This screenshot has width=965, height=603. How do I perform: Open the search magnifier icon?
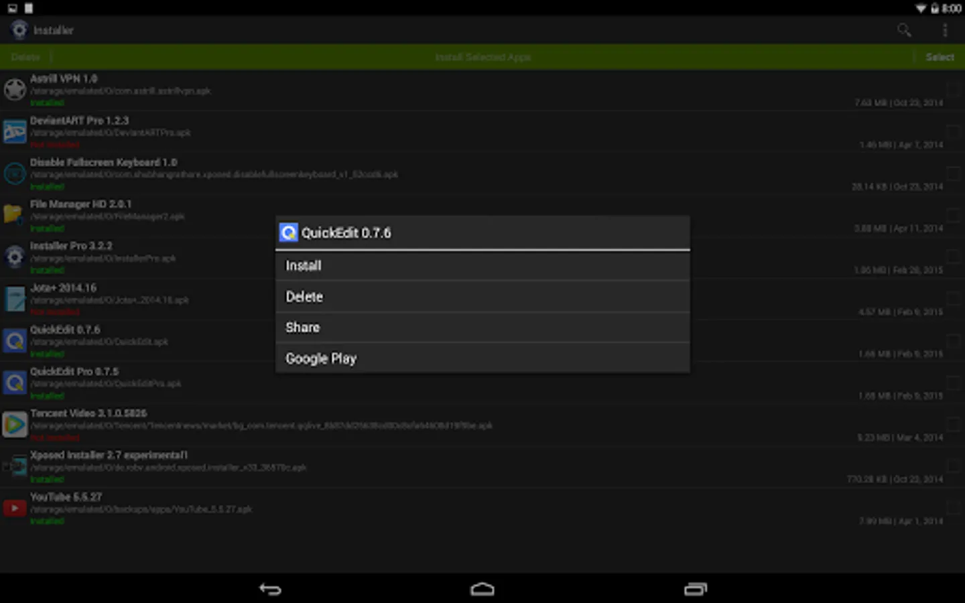pyautogui.click(x=904, y=30)
